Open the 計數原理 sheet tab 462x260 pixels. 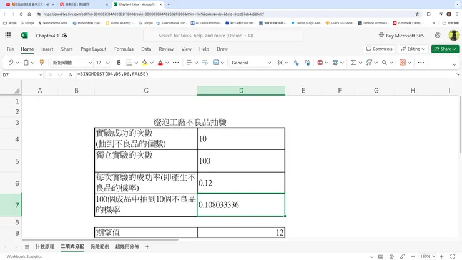(x=45, y=247)
